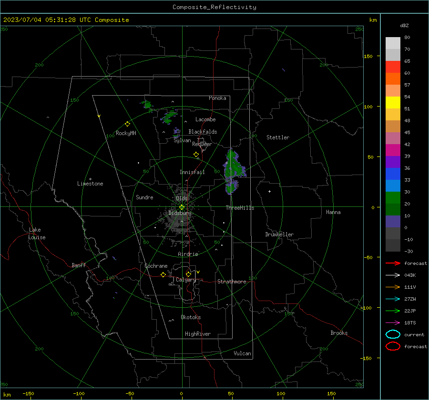
Task: Click the Calgary city label
Action: coord(186,280)
